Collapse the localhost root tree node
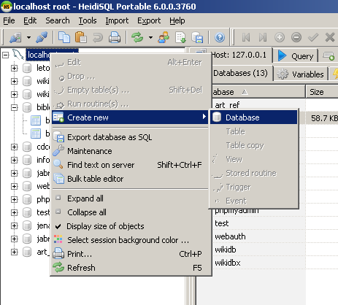The width and height of the screenshot is (338, 305). tap(5, 55)
